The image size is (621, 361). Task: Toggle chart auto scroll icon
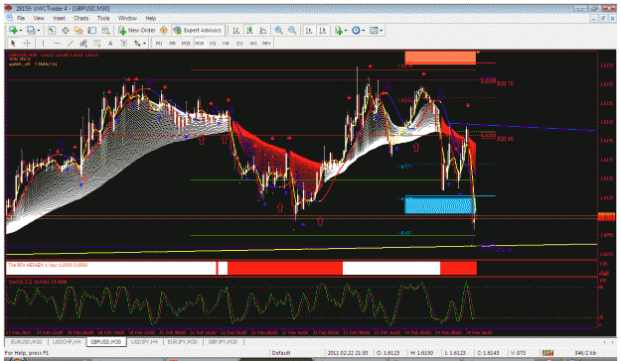click(309, 31)
